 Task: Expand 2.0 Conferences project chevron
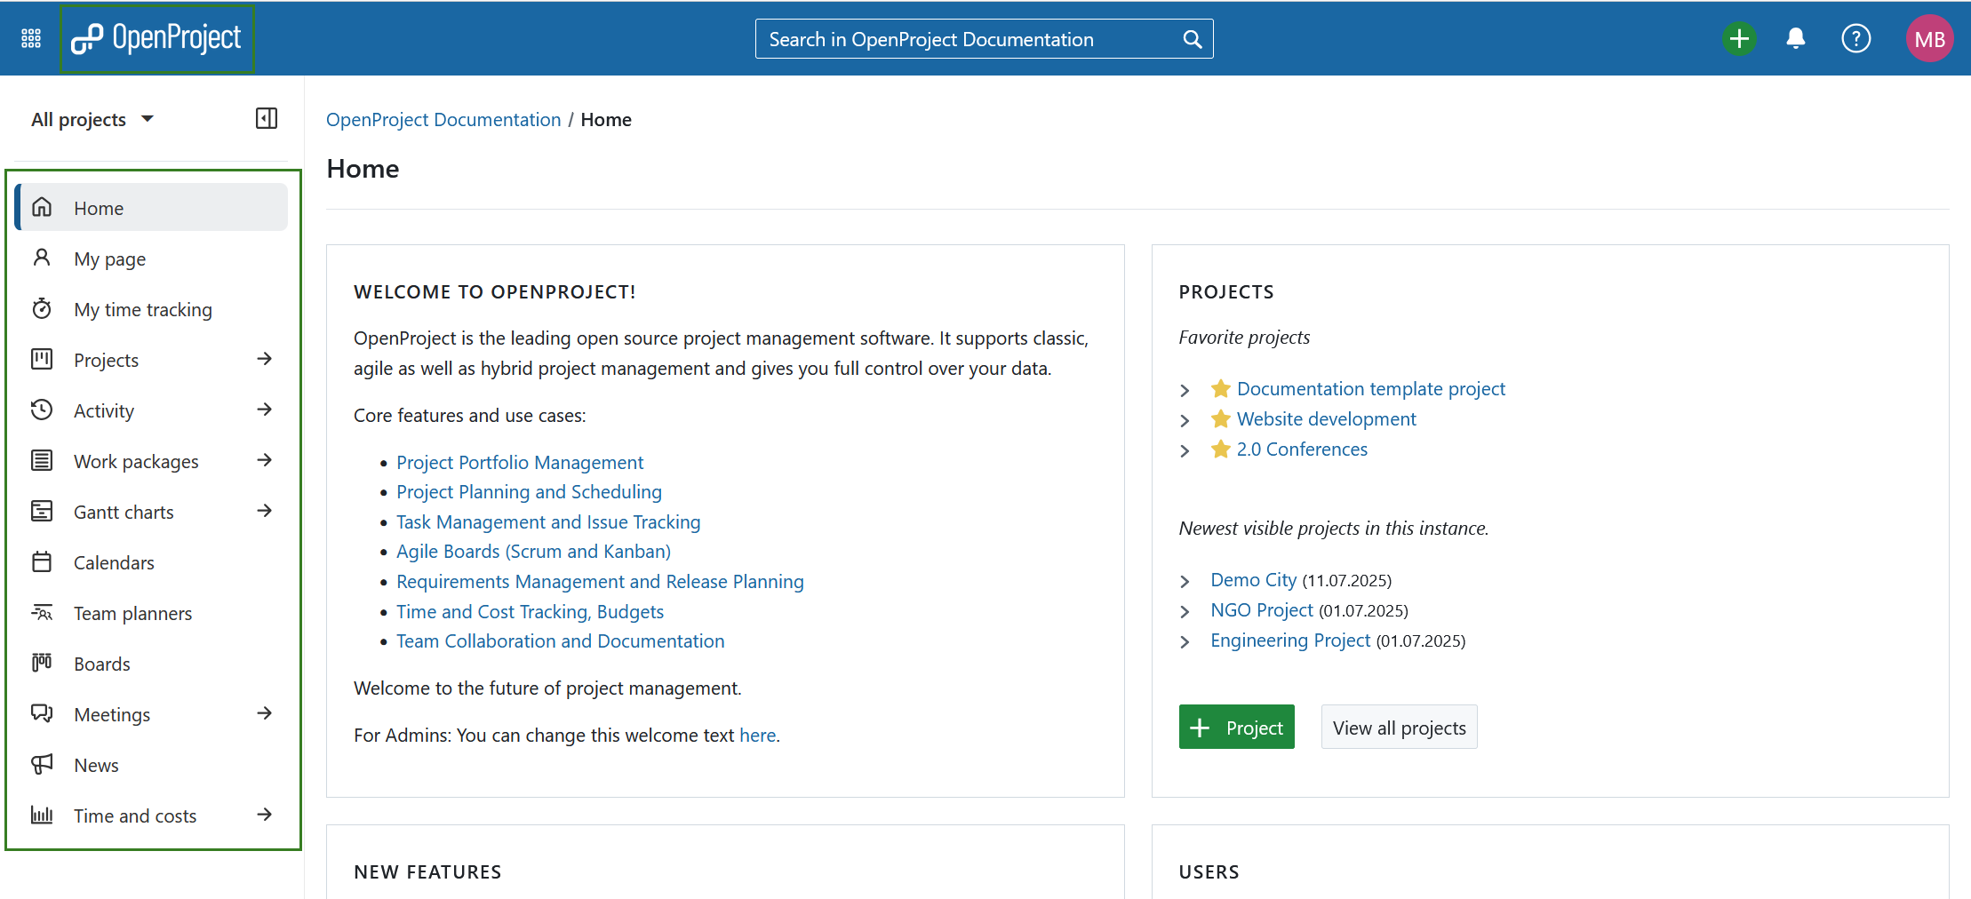(1185, 450)
